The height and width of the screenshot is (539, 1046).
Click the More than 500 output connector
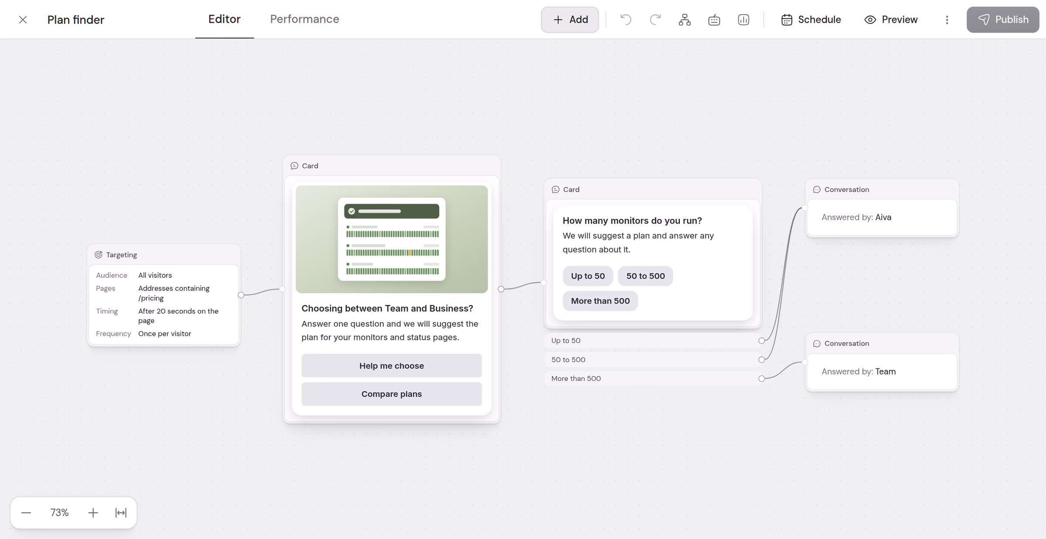click(761, 379)
